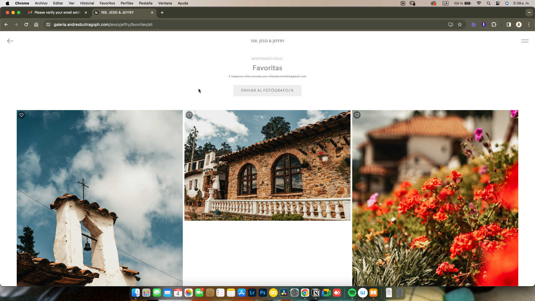Open the Archivo menu
The height and width of the screenshot is (301, 535).
click(41, 3)
